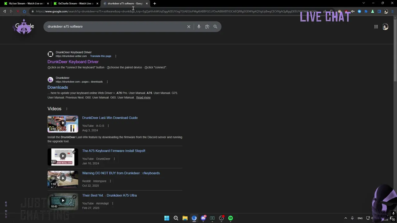Image resolution: width=397 pixels, height=223 pixels.
Task: Open more options for DrunkDeer Keyboard Driver result
Action: click(116, 56)
